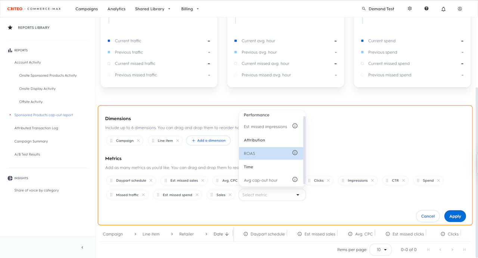Open the notifications bell

(443, 9)
